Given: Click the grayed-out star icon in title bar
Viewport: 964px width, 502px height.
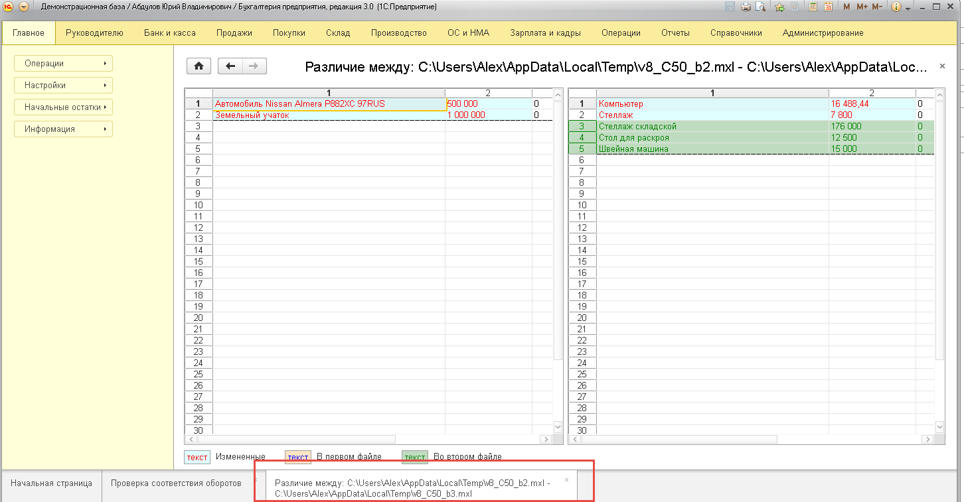Looking at the screenshot, I should (795, 7).
